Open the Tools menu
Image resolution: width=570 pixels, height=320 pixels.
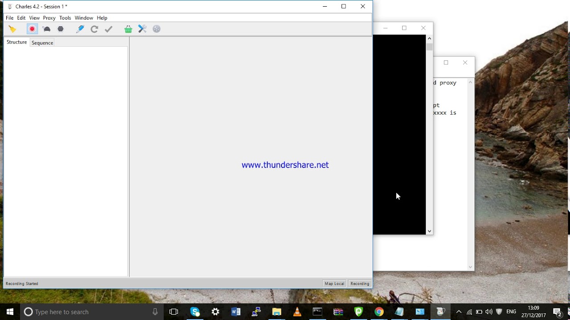tap(65, 18)
